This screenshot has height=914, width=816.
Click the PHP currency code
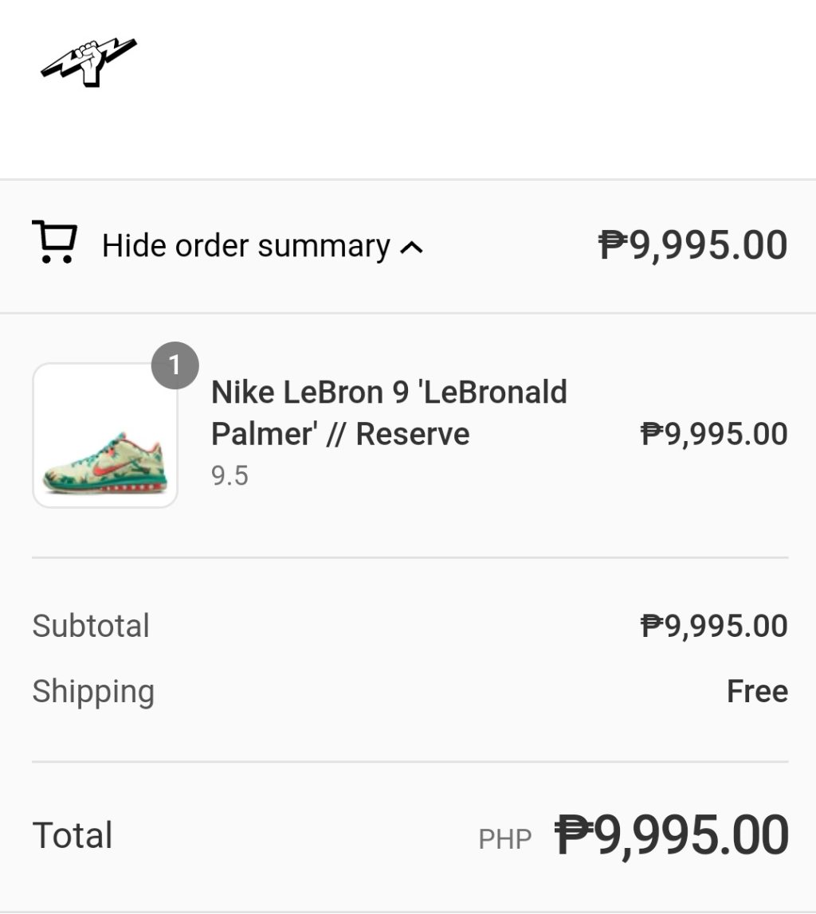[x=504, y=839]
